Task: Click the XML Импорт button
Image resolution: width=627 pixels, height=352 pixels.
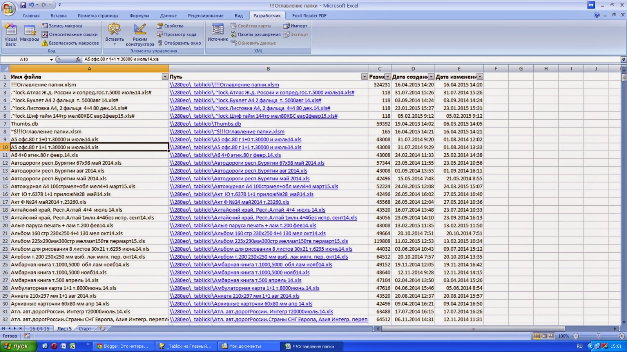Action: coord(295,26)
